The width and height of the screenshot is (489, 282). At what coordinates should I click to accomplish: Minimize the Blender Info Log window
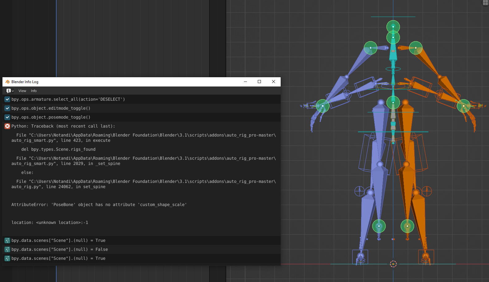pyautogui.click(x=245, y=82)
